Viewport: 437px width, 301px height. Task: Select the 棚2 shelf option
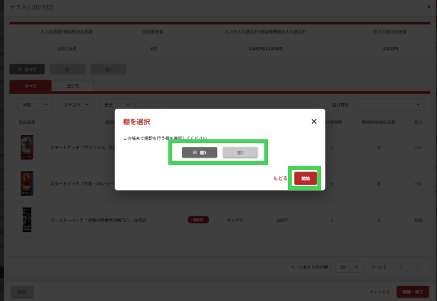point(240,152)
